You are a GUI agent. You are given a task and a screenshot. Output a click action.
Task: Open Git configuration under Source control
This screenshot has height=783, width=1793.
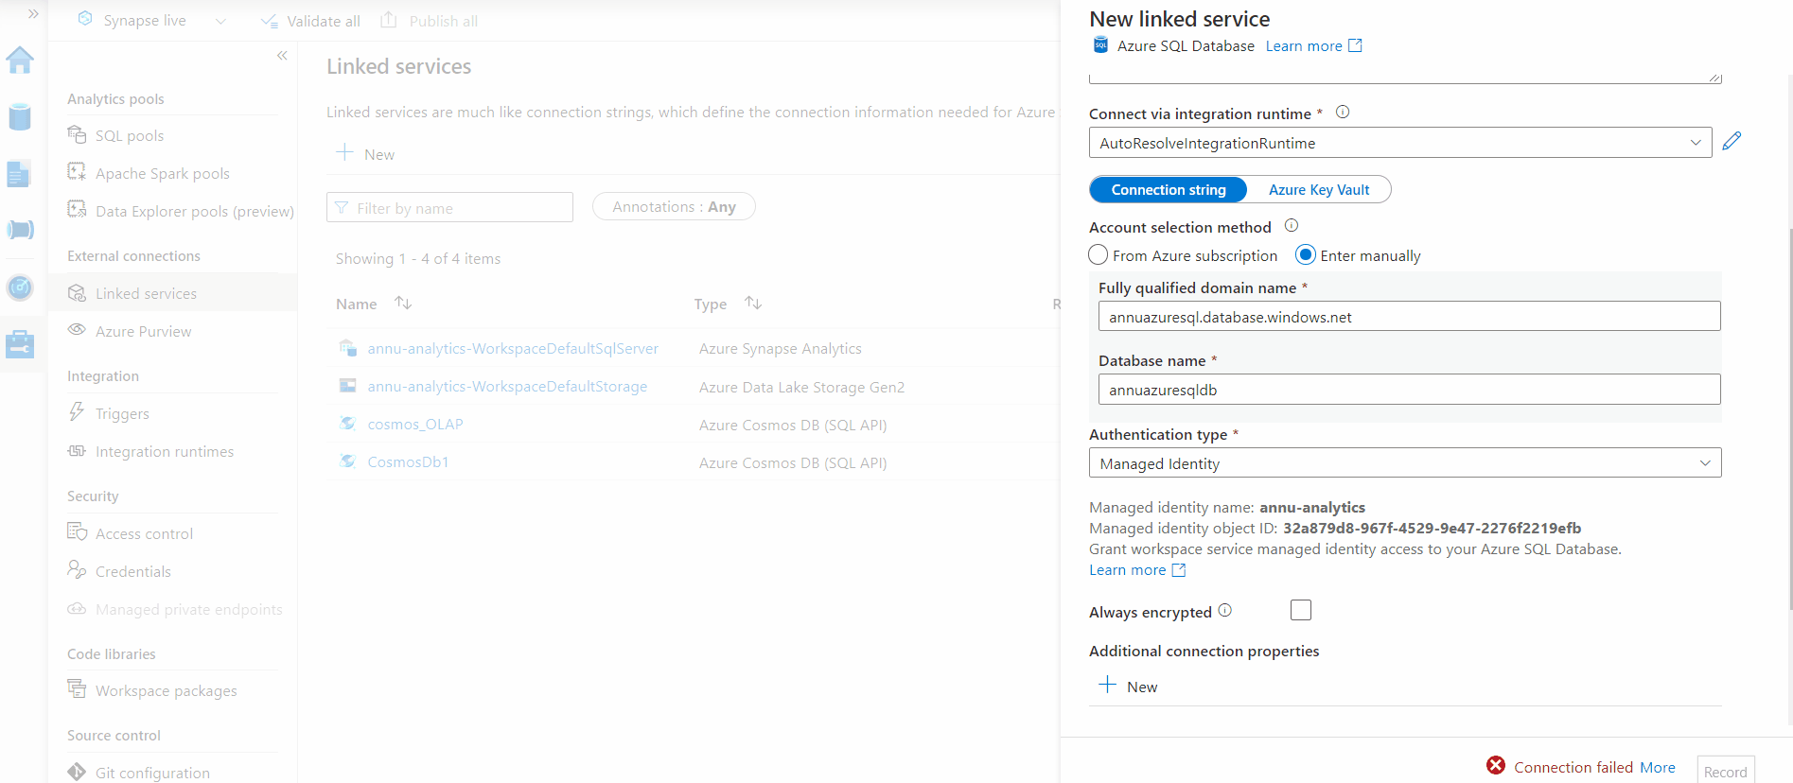153,774
